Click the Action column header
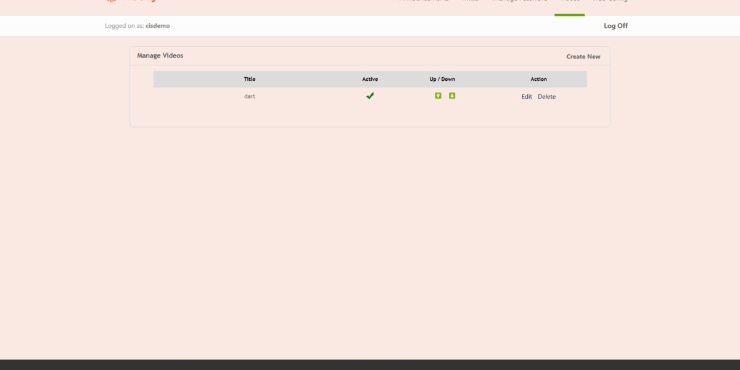 538,79
